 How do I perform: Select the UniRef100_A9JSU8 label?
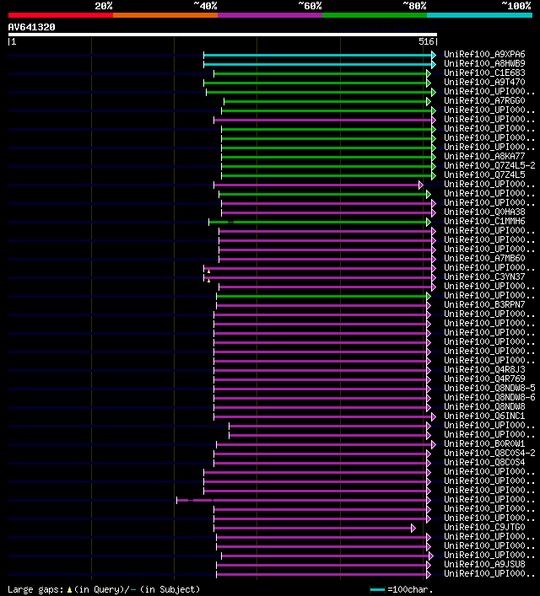pos(484,565)
